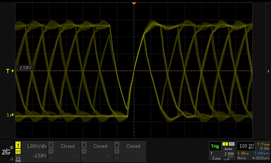
Task: Toggle channel 2 Closed panel on
Action: (64, 152)
